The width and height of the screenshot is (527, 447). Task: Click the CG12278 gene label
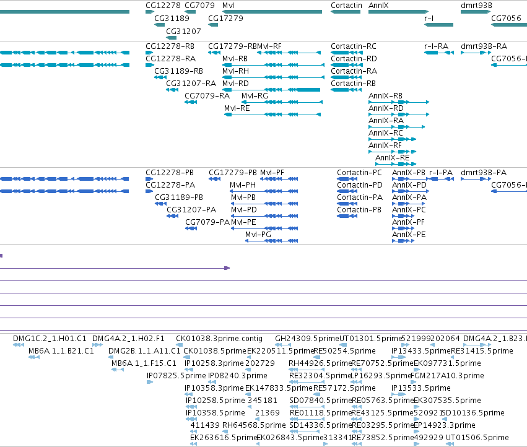(x=163, y=6)
